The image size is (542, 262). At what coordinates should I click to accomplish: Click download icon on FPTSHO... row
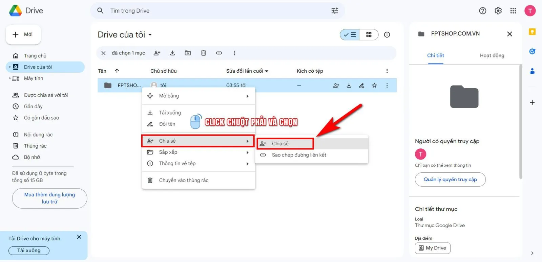tap(349, 86)
